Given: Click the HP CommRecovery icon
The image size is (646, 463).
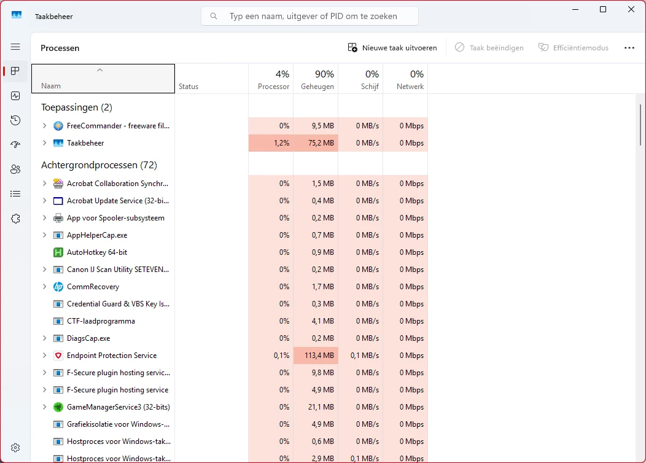Looking at the screenshot, I should click(58, 287).
